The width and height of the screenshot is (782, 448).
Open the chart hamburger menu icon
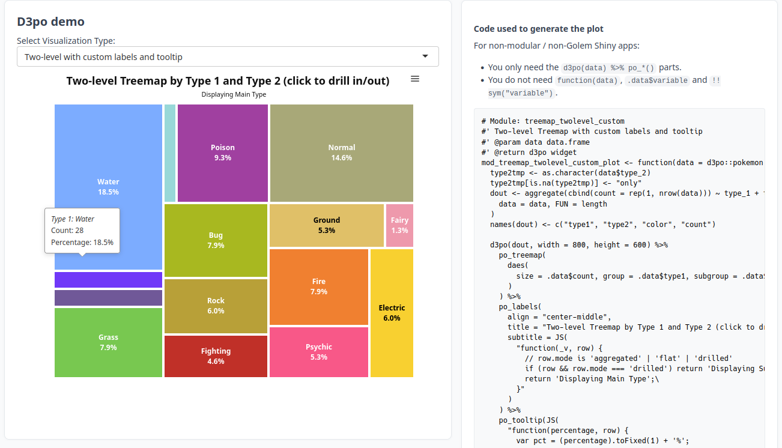(x=414, y=79)
